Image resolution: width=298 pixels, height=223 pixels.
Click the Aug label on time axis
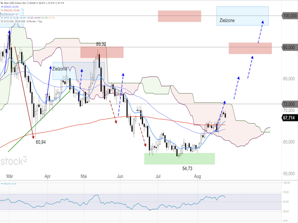tap(197, 176)
